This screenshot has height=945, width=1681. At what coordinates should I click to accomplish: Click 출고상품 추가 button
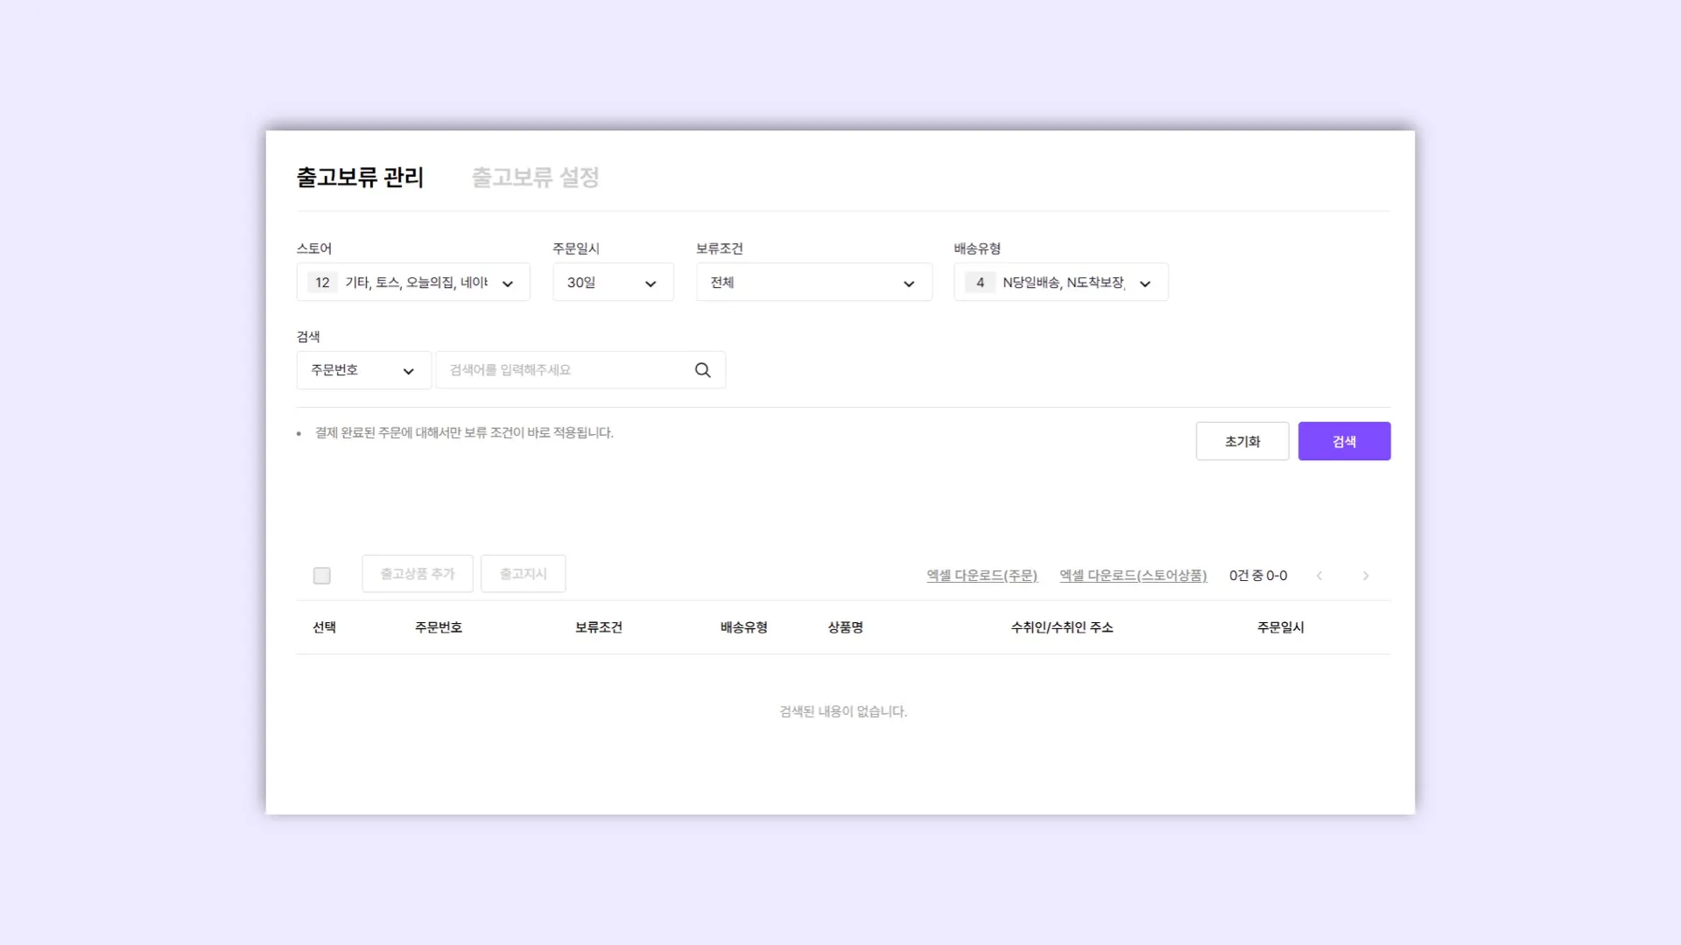417,574
